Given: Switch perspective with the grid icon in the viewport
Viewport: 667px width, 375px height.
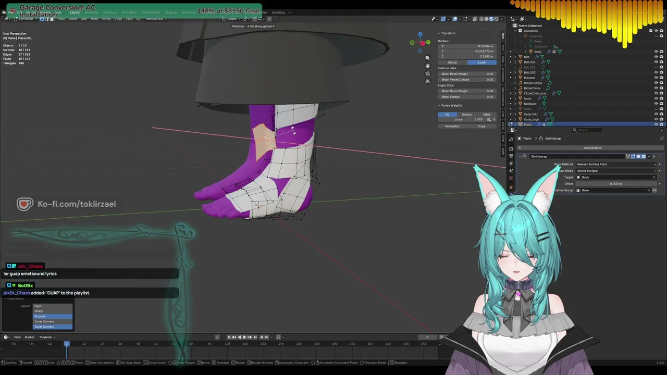Looking at the screenshot, I should coord(427,81).
